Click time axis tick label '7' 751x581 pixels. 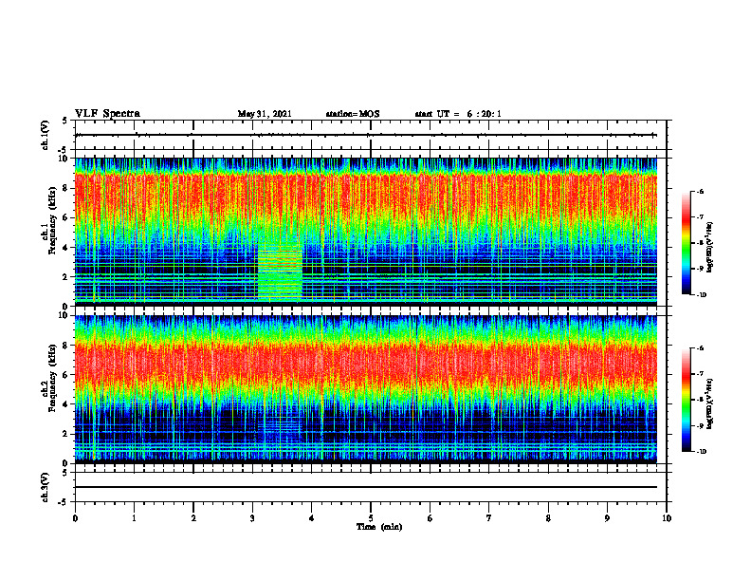pyautogui.click(x=489, y=518)
